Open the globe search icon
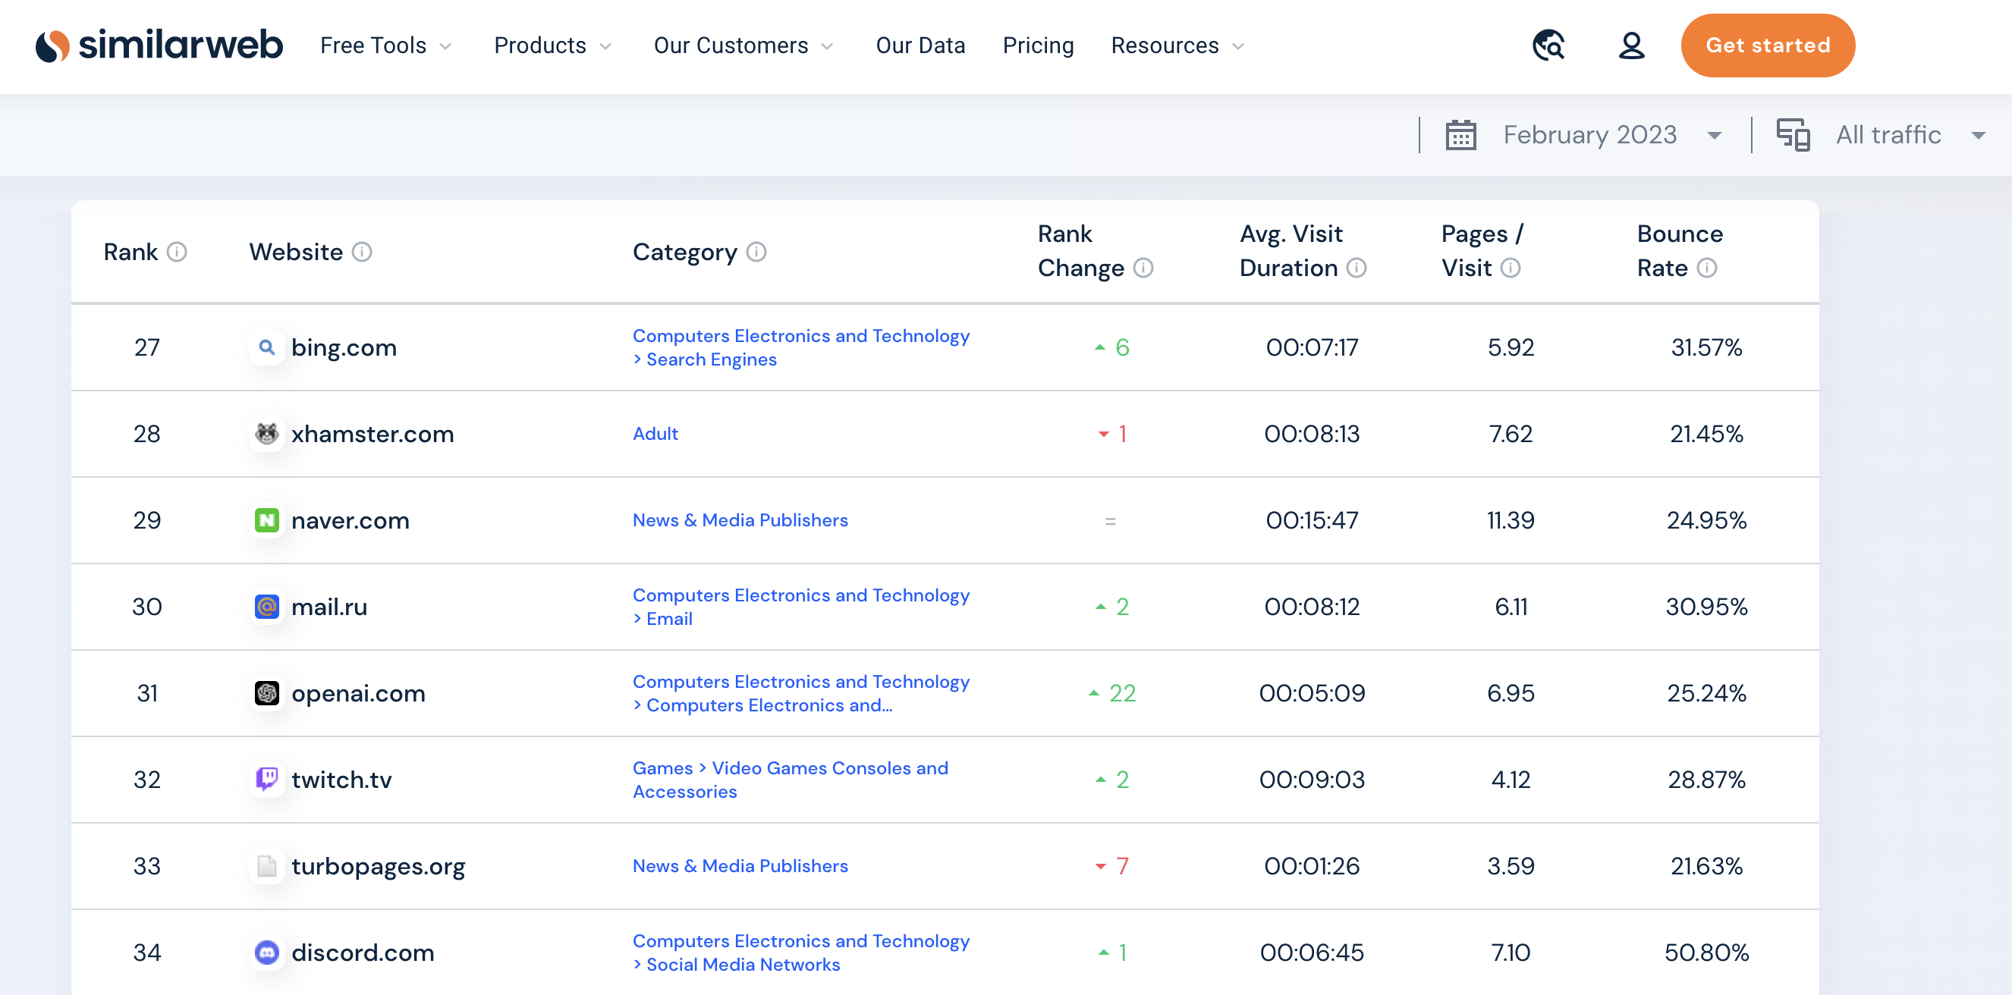This screenshot has width=2012, height=995. (x=1548, y=46)
